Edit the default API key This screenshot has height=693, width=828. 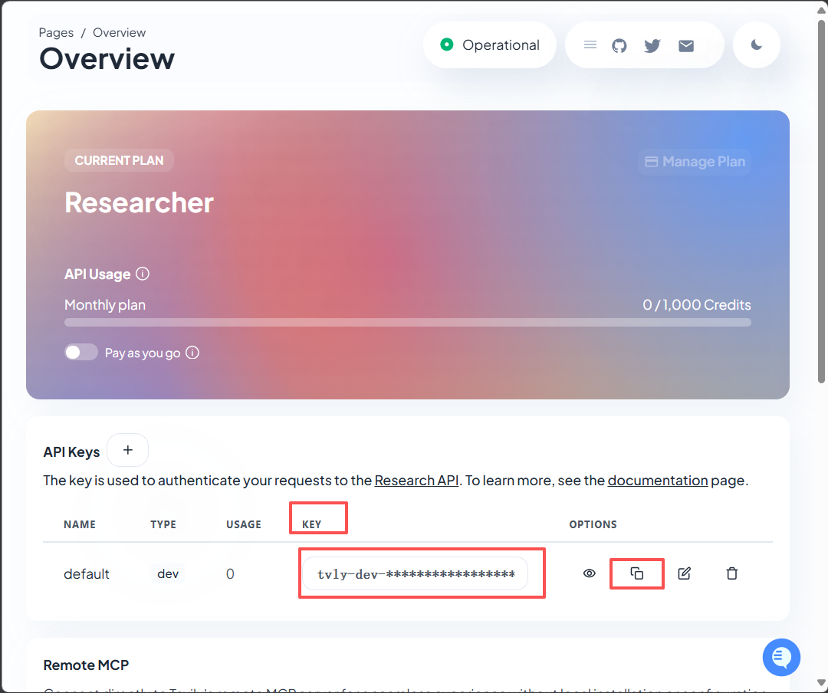tap(685, 573)
